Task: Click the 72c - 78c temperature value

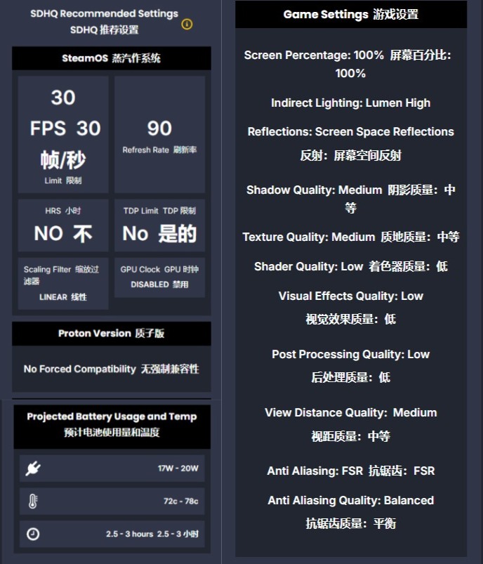Action: click(x=180, y=501)
